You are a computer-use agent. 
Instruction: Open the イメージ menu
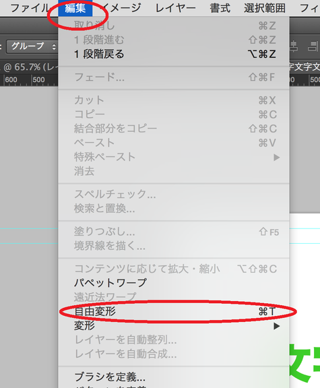(121, 8)
